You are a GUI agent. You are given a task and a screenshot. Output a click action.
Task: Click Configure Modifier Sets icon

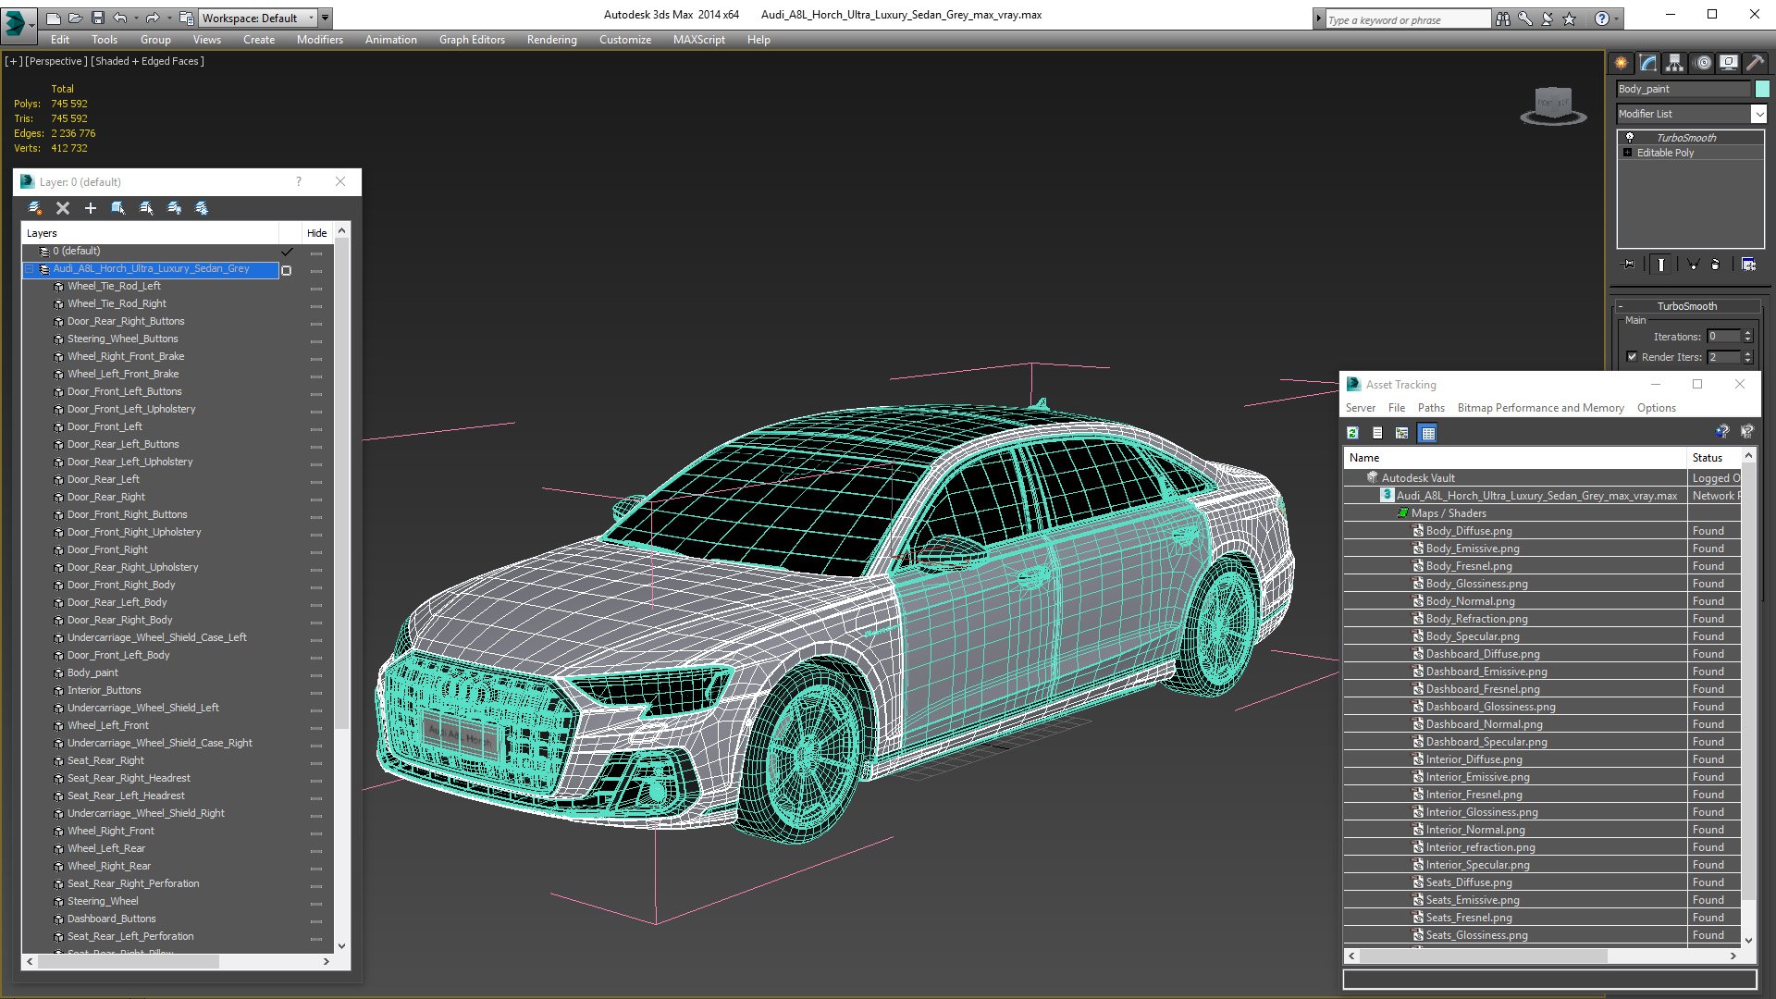(x=1748, y=265)
